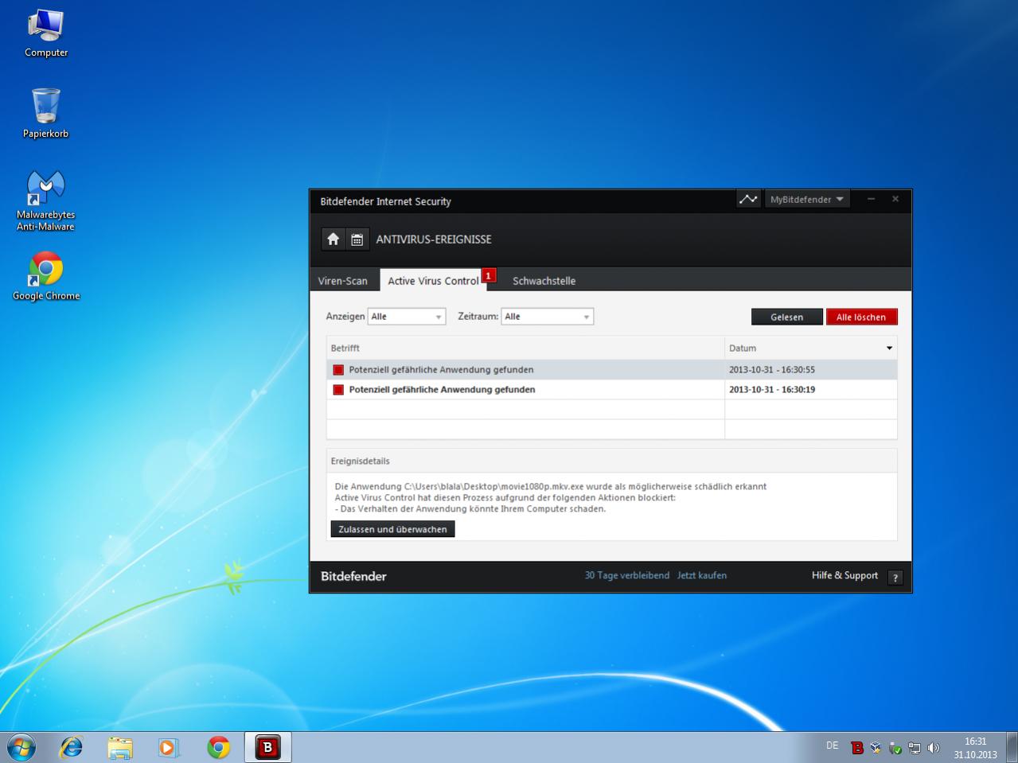The width and height of the screenshot is (1018, 763).
Task: Open the help question mark icon
Action: point(895,578)
